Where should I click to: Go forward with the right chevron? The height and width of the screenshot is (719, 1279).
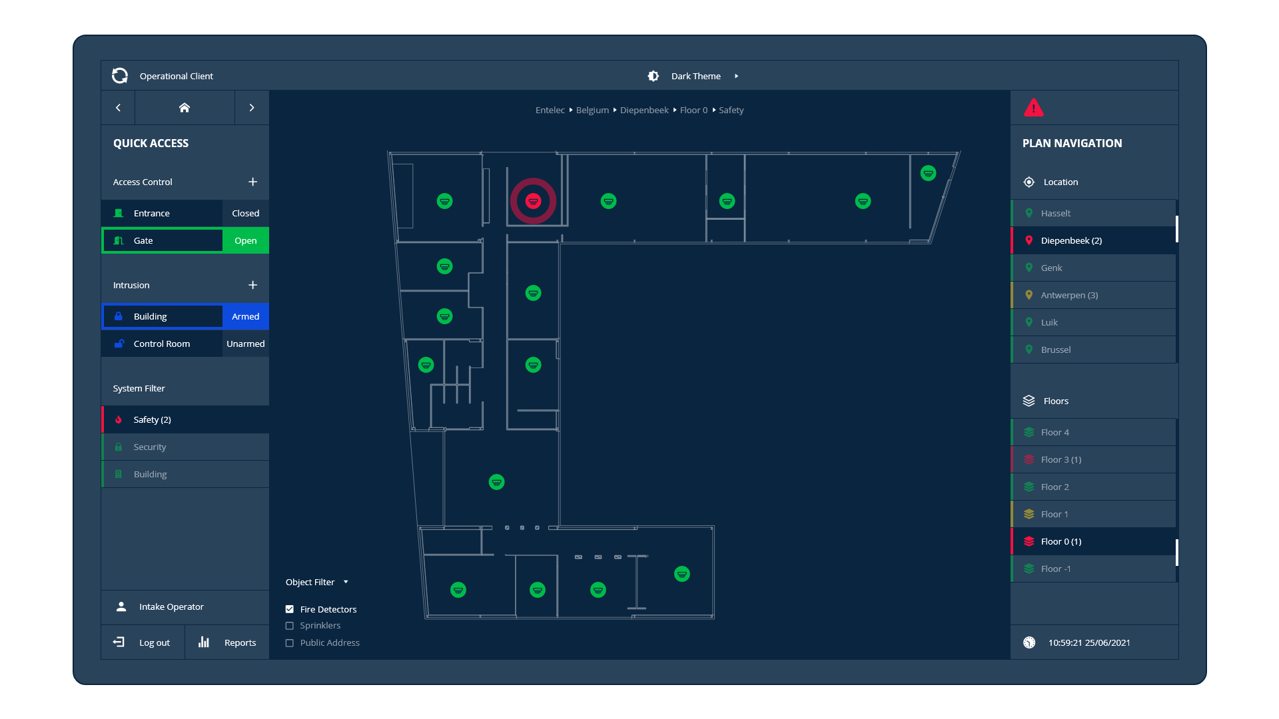pyautogui.click(x=252, y=108)
